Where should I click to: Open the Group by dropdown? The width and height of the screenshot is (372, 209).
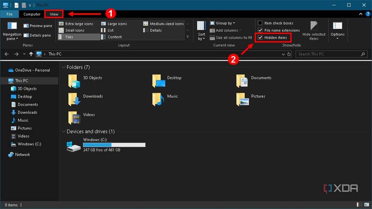tap(222, 23)
